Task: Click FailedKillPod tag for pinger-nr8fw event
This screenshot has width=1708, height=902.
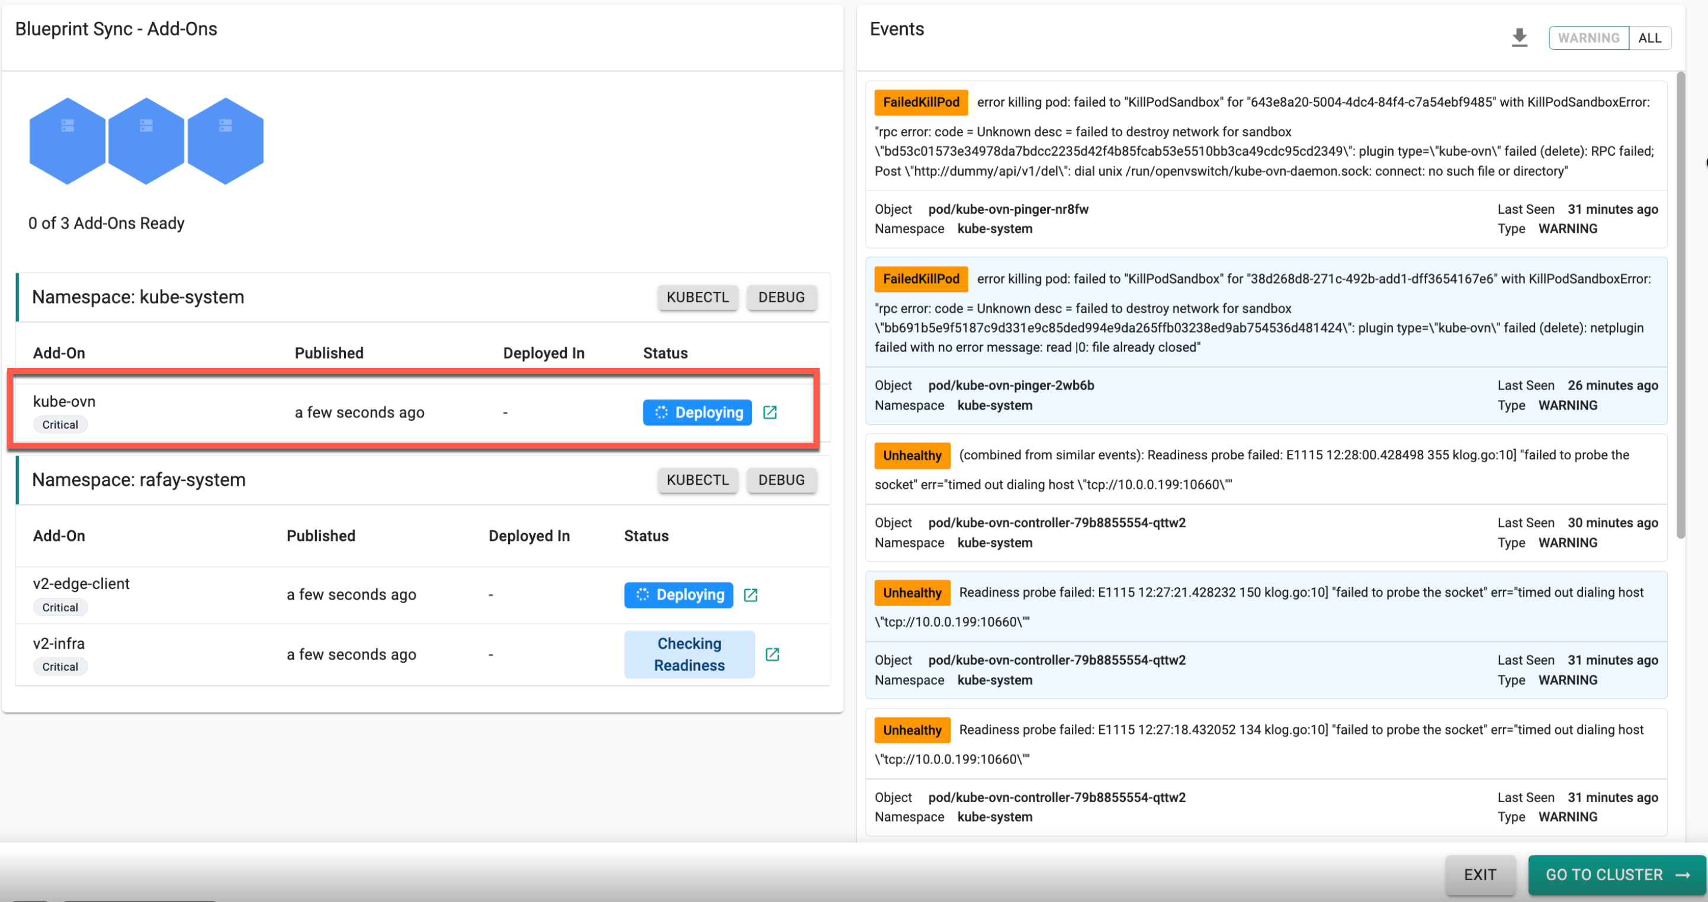Action: coord(921,102)
